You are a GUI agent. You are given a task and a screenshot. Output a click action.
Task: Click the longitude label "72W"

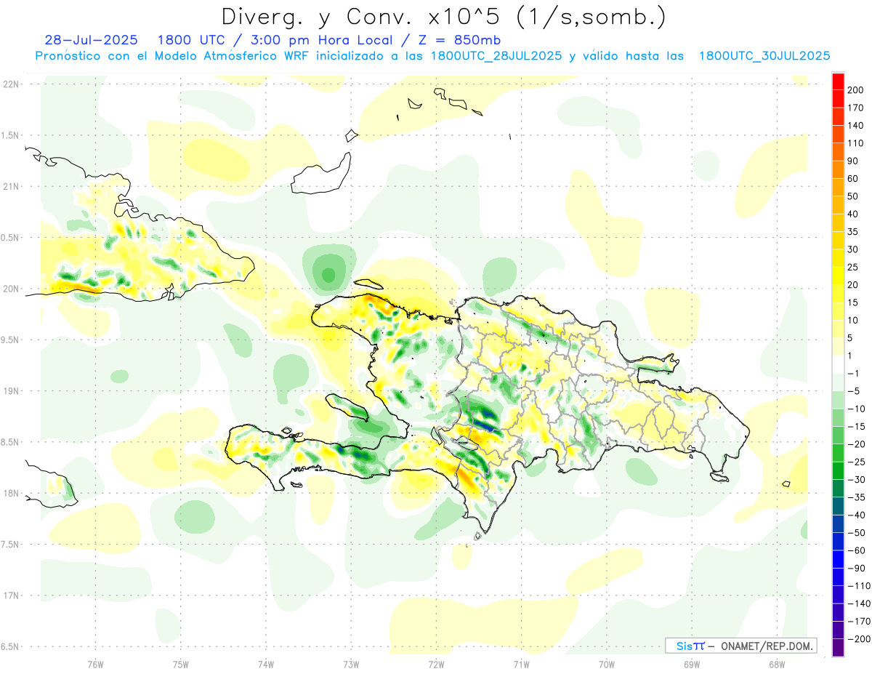pos(436,665)
